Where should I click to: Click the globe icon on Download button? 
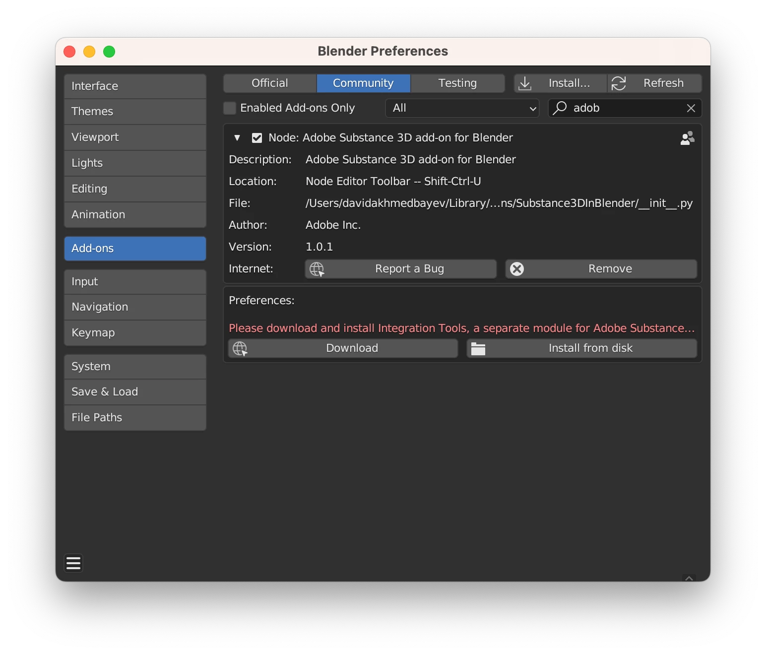pos(240,348)
